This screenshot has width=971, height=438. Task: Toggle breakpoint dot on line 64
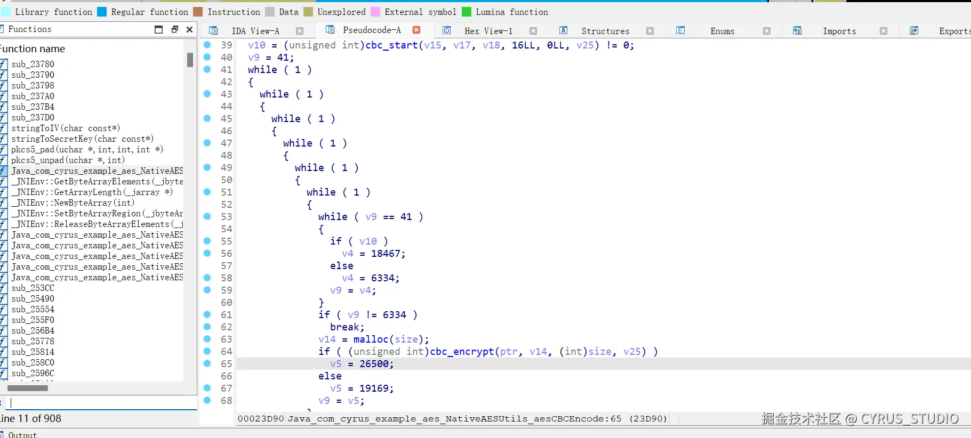(207, 351)
